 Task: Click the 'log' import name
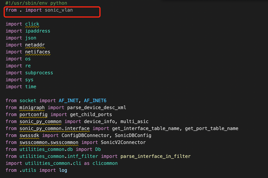click(63, 170)
